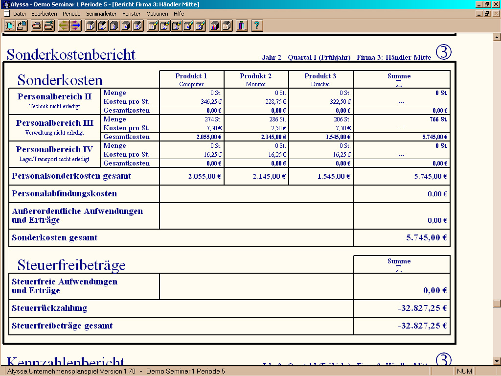The height and width of the screenshot is (376, 501).
Task: Click the Quartal I (Frühjahr) header text
Action: (319, 57)
